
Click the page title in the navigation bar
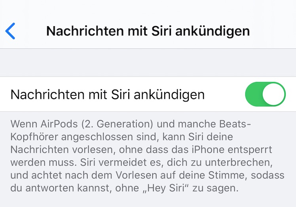point(148,31)
